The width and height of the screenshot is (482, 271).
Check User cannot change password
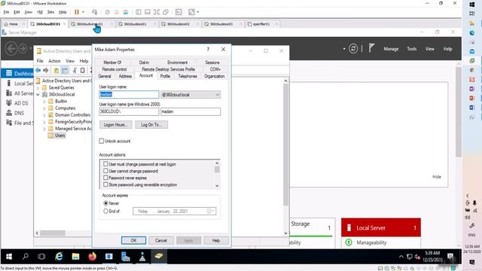pyautogui.click(x=105, y=171)
